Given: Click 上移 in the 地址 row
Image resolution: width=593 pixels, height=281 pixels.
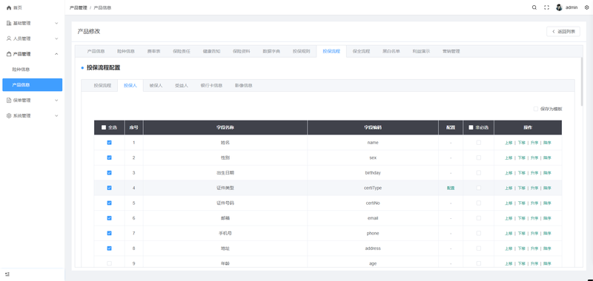Looking at the screenshot, I should 508,248.
